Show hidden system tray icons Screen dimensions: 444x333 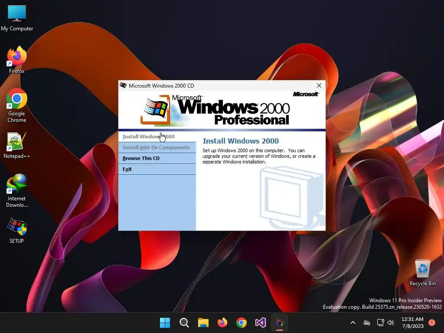point(353,323)
